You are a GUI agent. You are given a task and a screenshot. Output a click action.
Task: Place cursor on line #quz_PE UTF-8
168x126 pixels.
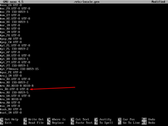(11, 72)
